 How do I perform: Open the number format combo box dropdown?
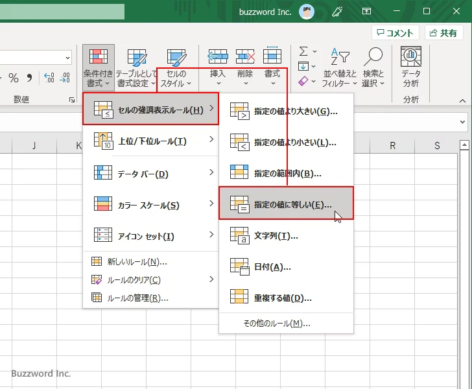(x=67, y=58)
